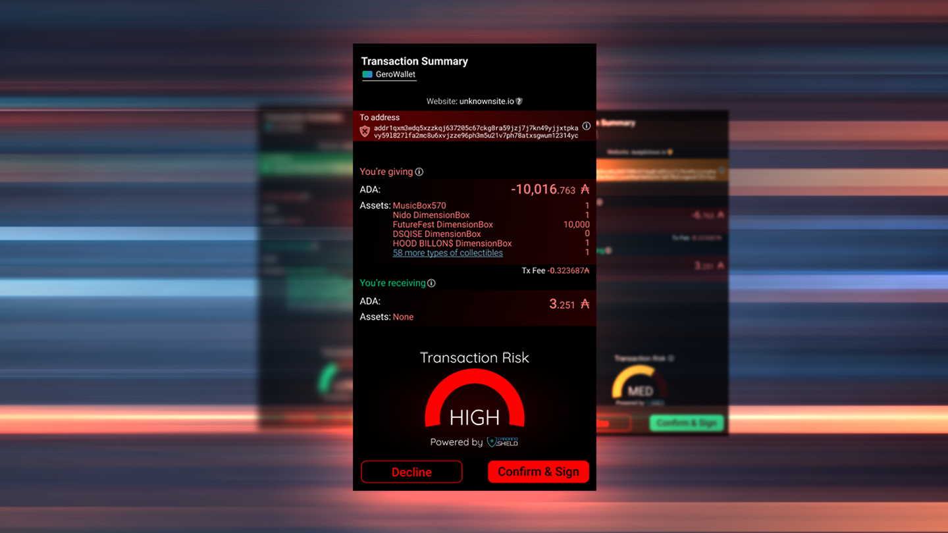Image resolution: width=948 pixels, height=533 pixels.
Task: Click the Cardano Shield logo under the gauge
Action: pyautogui.click(x=502, y=442)
